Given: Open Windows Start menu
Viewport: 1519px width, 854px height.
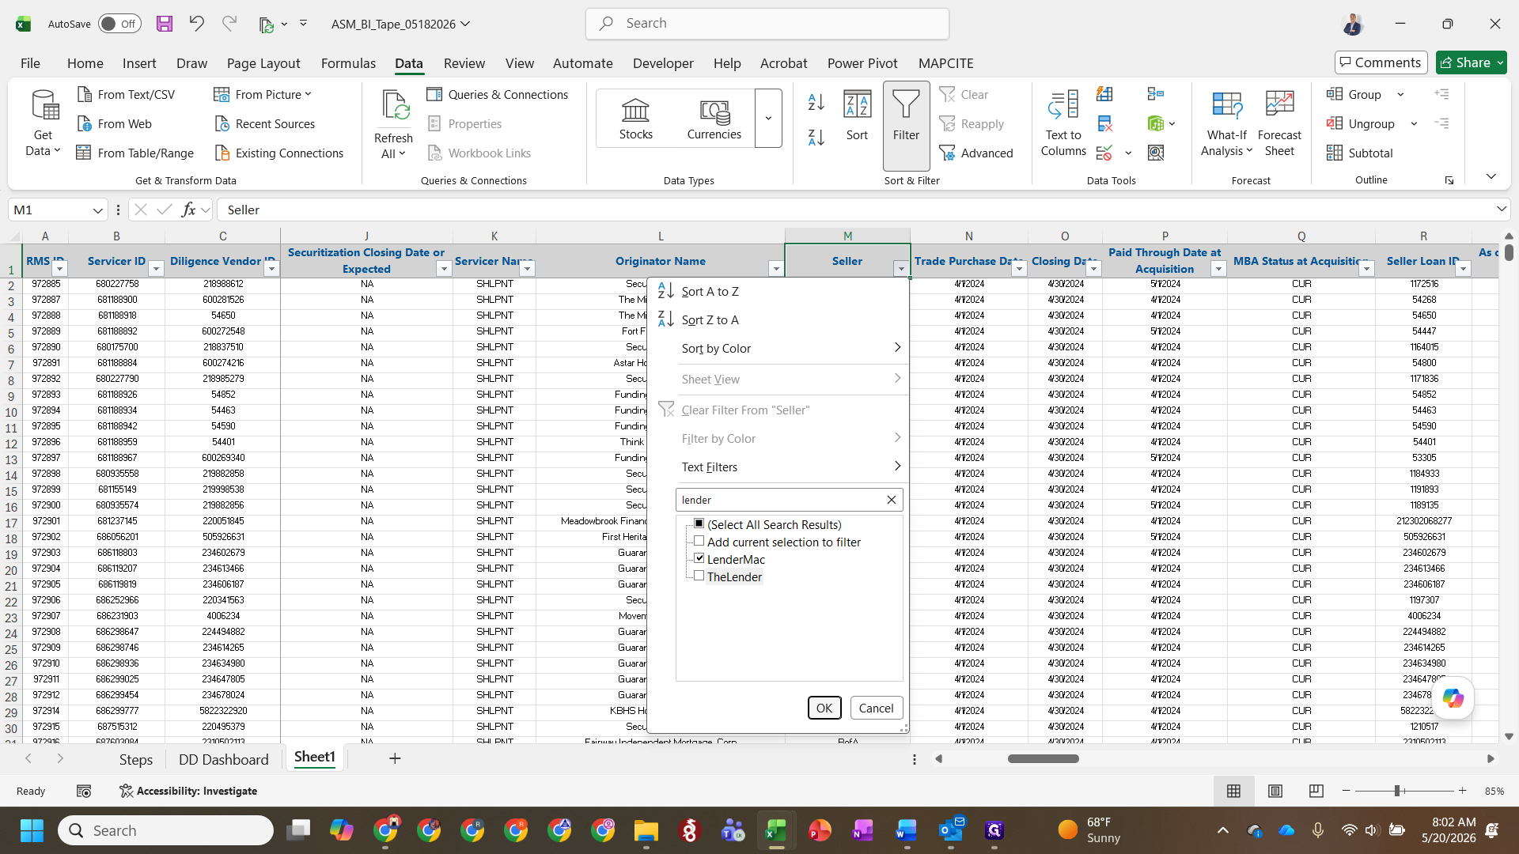Looking at the screenshot, I should pyautogui.click(x=32, y=830).
